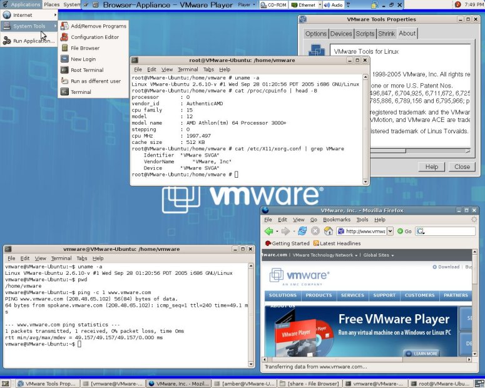Click Close button in VMware Tools Properties
This screenshot has height=388, width=485.
pos(462,166)
